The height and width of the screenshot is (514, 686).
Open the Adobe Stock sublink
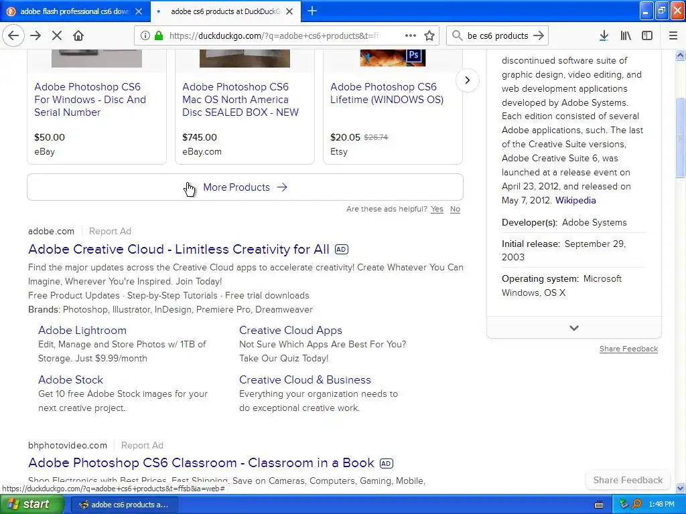[70, 379]
